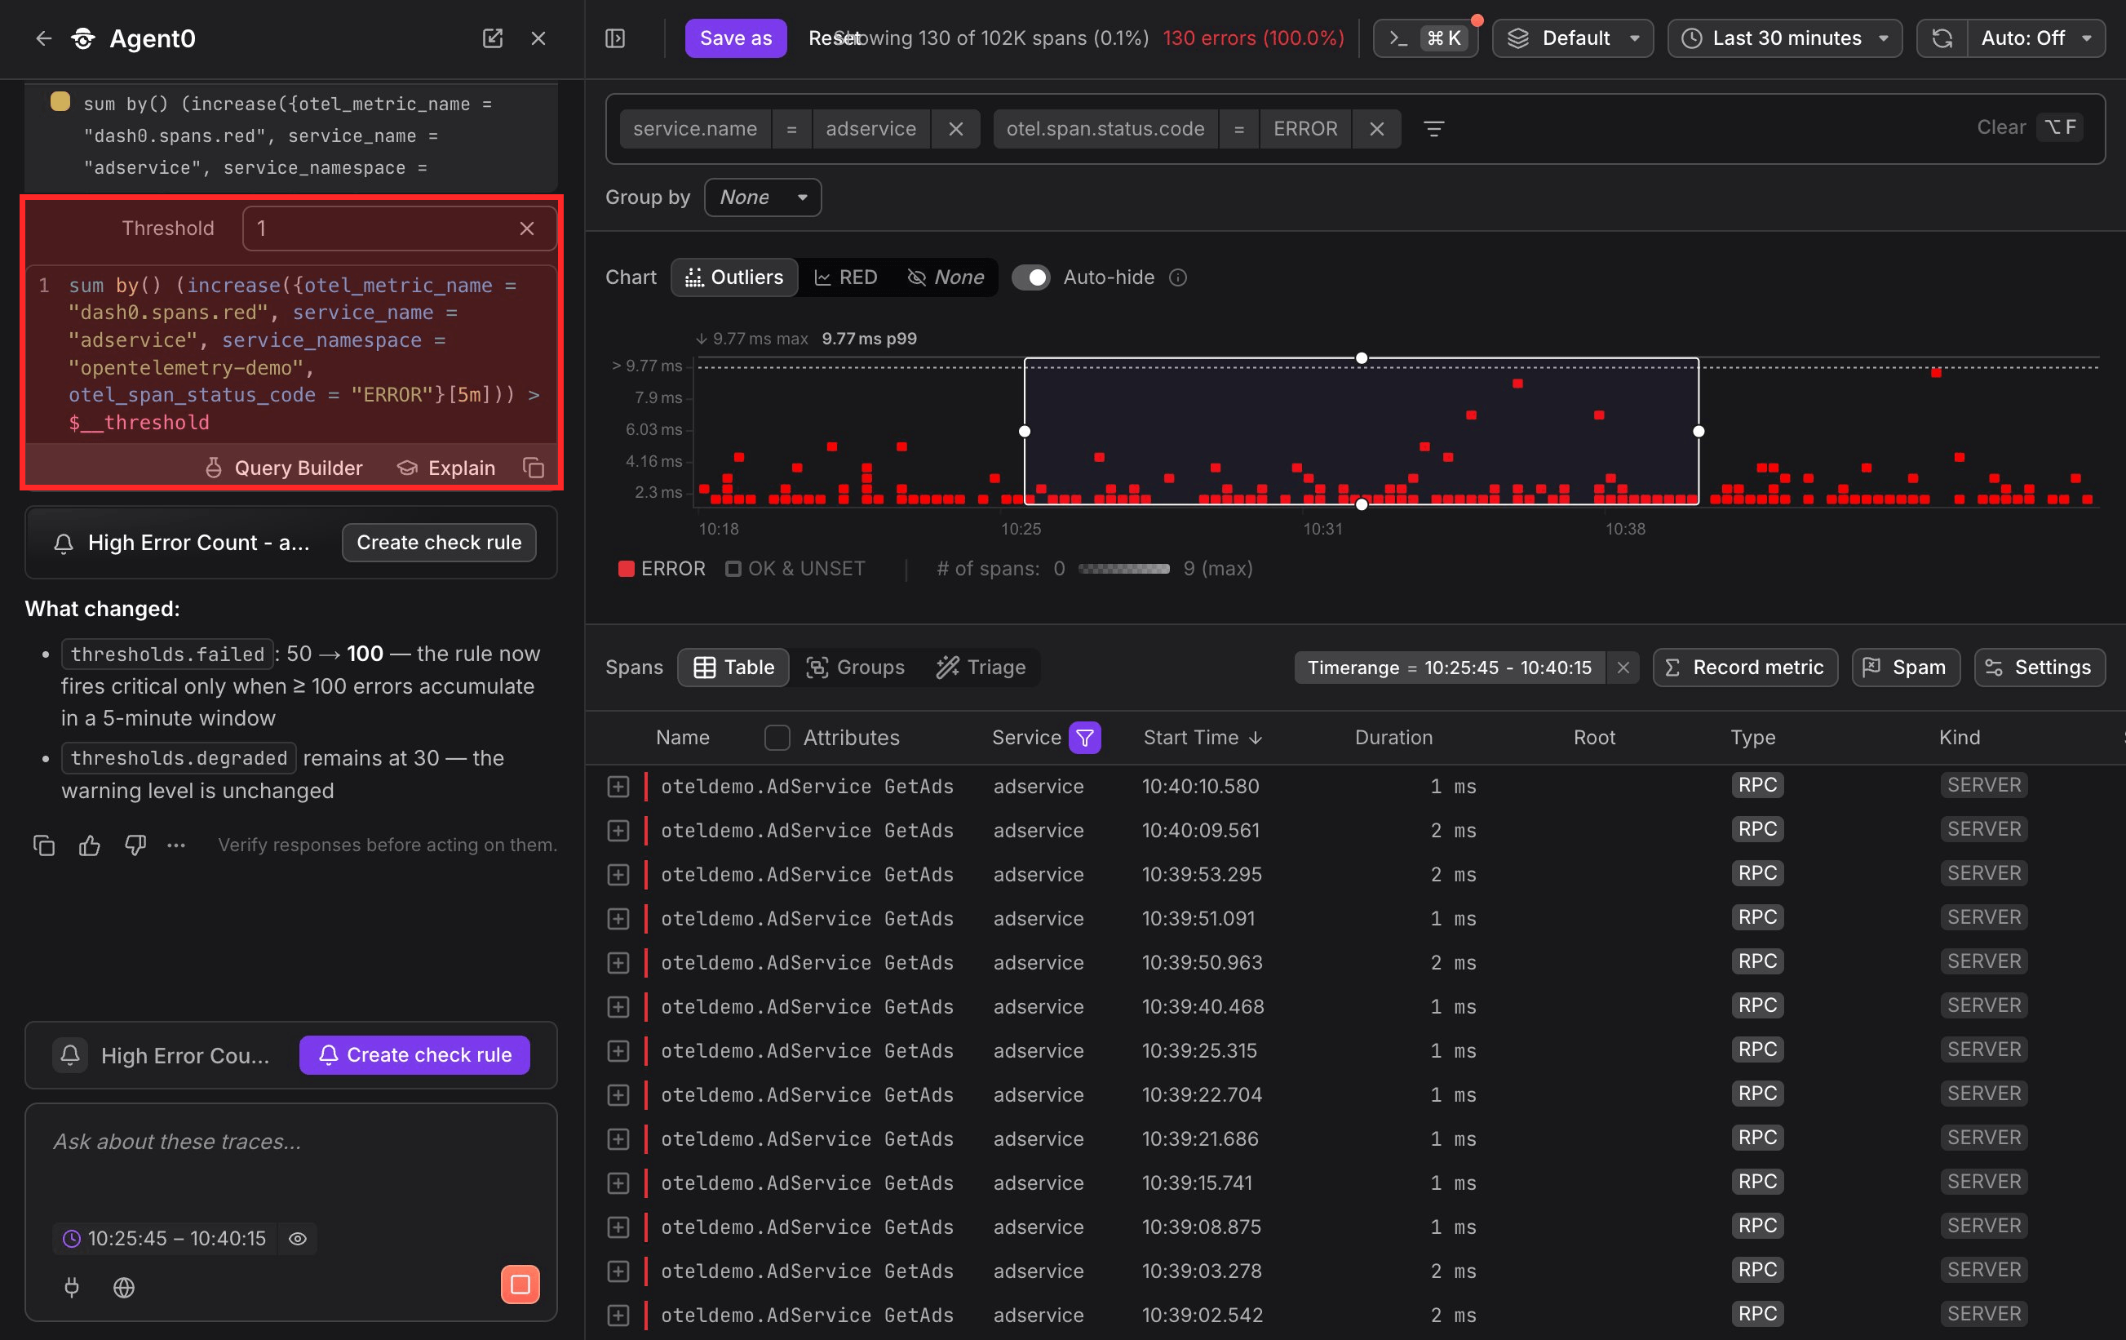Open the Agent0 chat in new window
This screenshot has height=1340, width=2126.
coord(493,38)
